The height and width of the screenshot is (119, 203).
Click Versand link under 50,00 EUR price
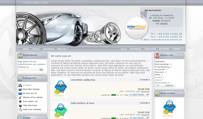tap(145, 115)
